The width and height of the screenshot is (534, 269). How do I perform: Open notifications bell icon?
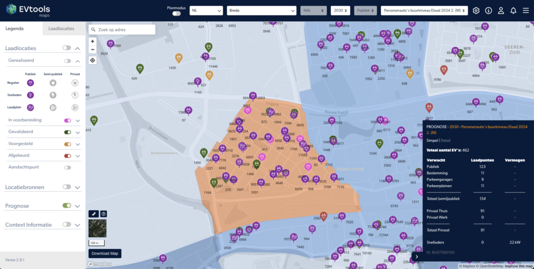click(x=513, y=10)
